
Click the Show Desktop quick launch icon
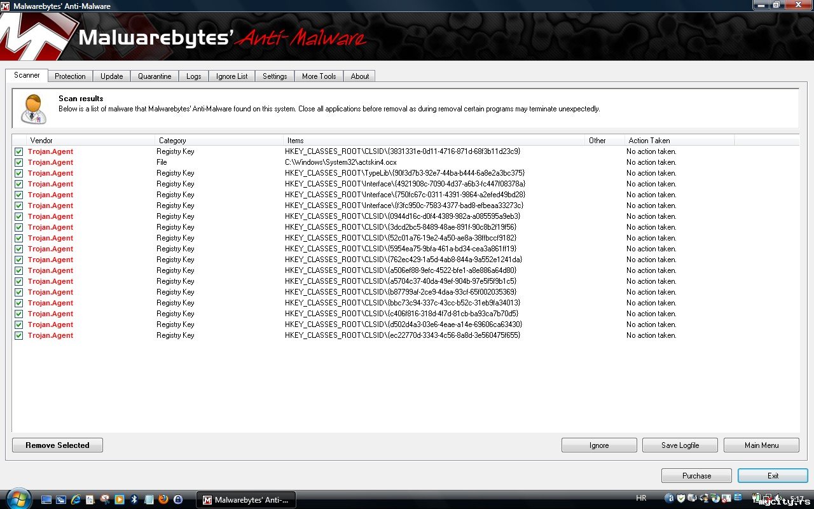[46, 499]
